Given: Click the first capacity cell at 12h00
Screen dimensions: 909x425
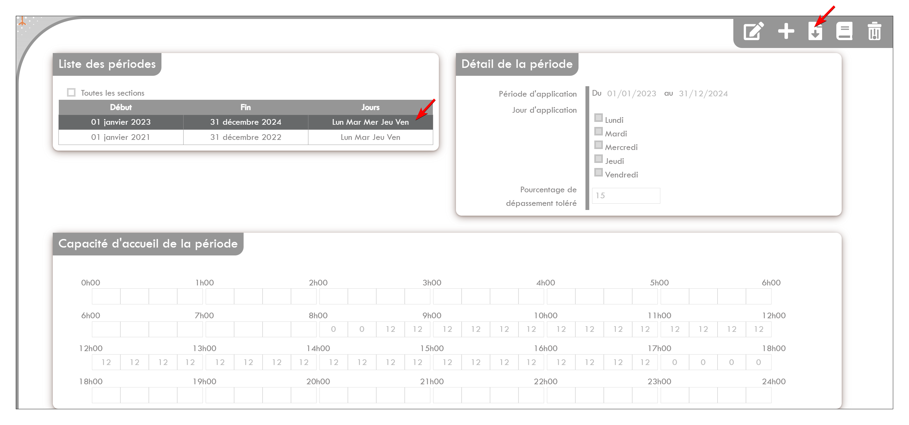Looking at the screenshot, I should (x=106, y=362).
